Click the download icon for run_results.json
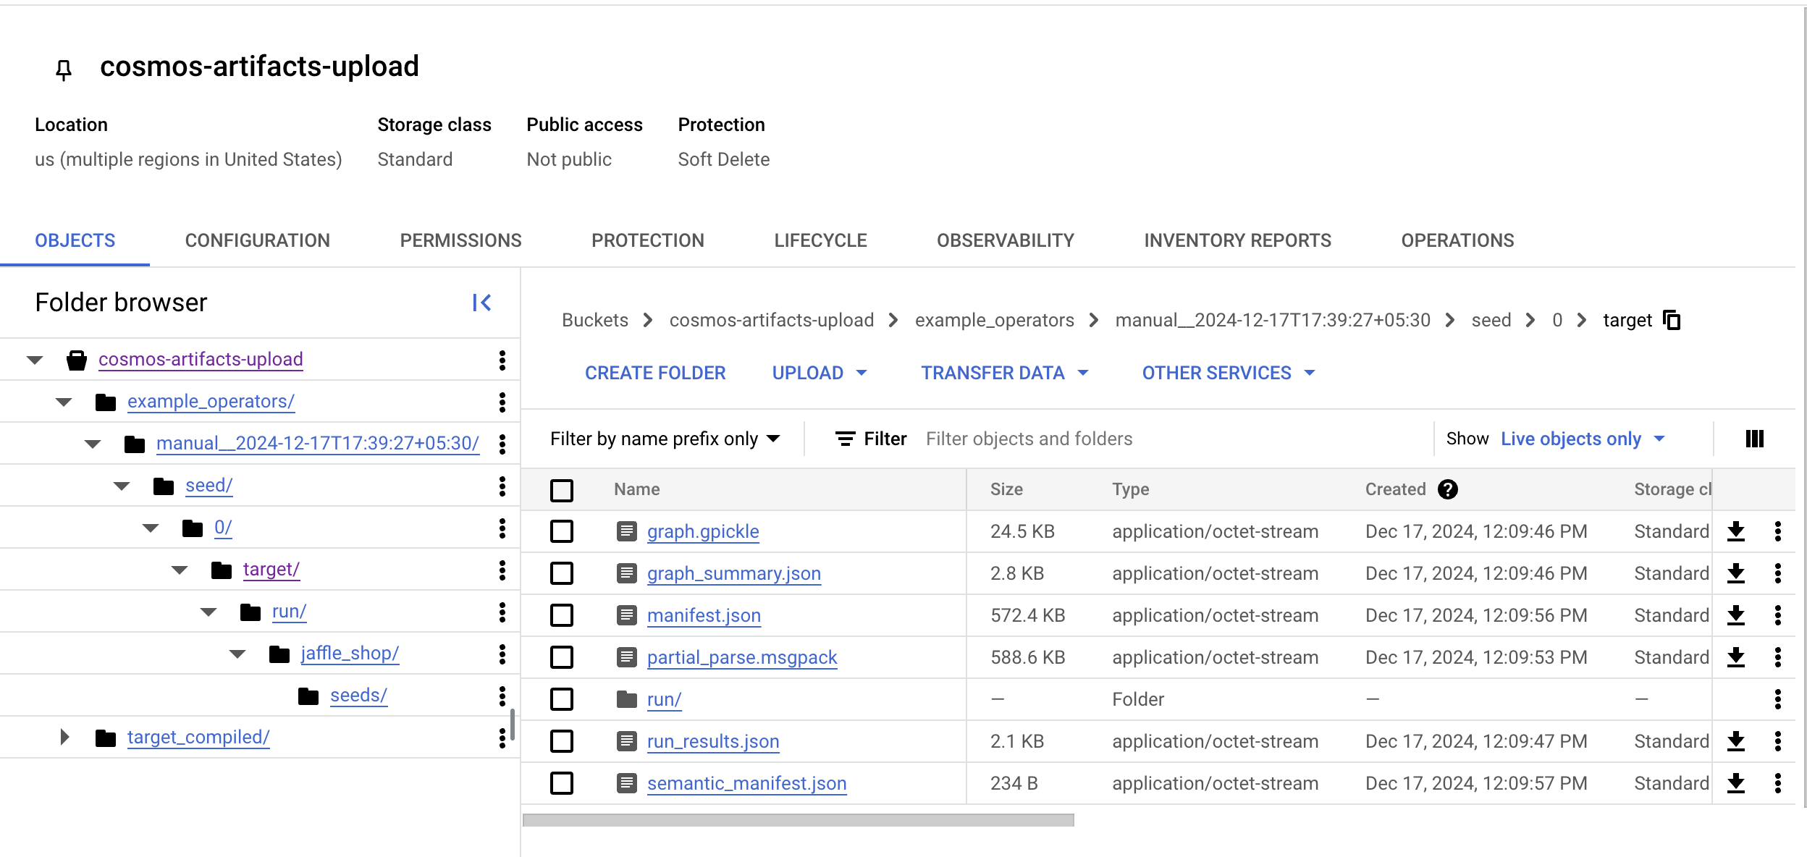 1739,740
